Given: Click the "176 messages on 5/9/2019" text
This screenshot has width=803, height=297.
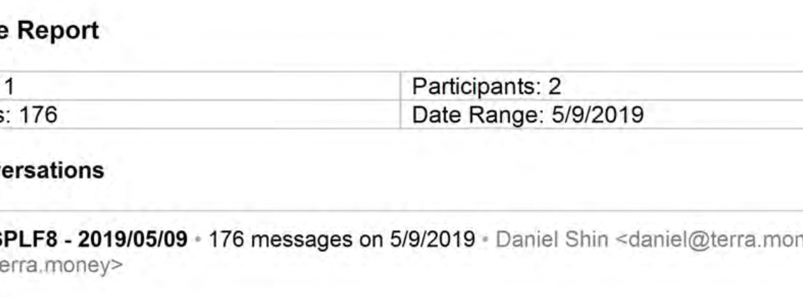Looking at the screenshot, I should tap(342, 239).
